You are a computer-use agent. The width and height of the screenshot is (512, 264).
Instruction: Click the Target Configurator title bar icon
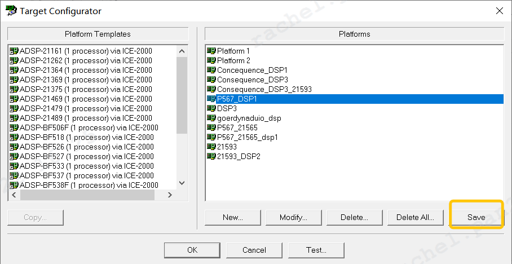(x=11, y=11)
